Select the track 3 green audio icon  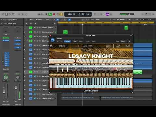click(31, 36)
